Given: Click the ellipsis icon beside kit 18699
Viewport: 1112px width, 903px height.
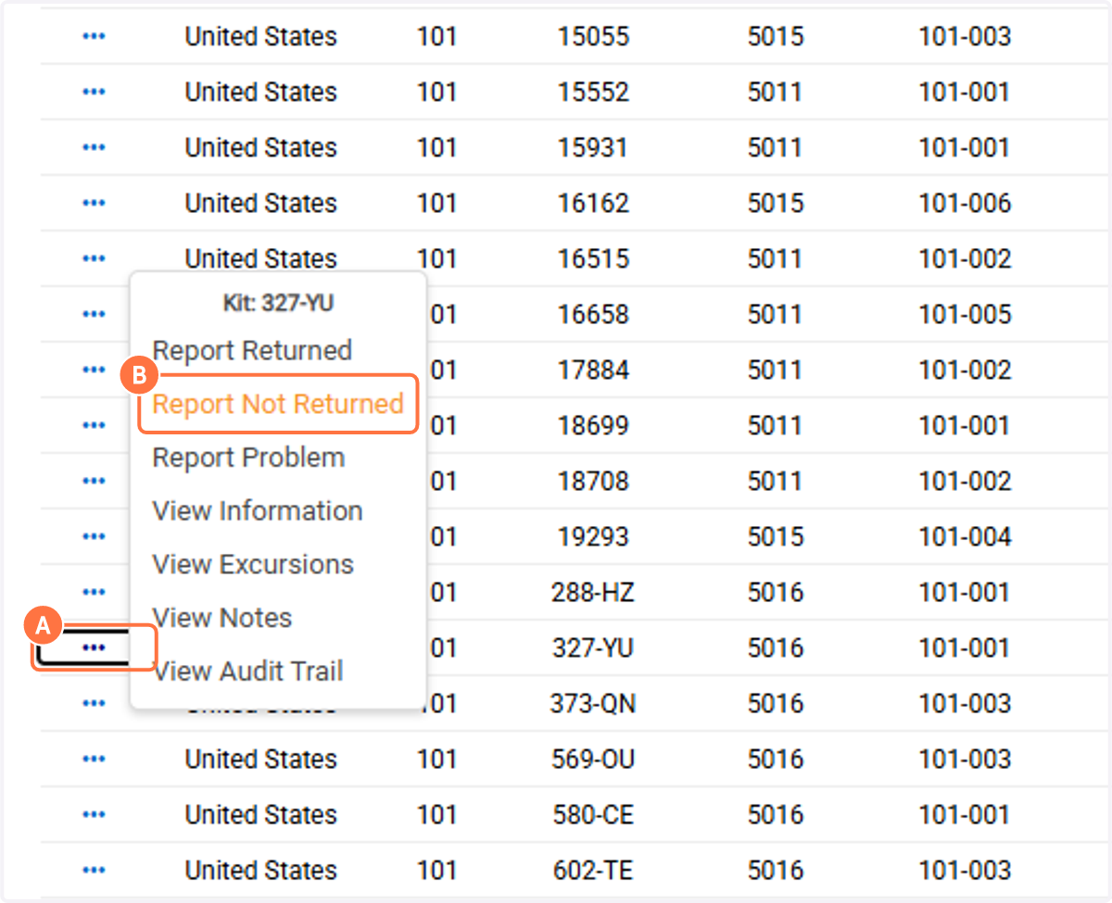Looking at the screenshot, I should (x=94, y=426).
